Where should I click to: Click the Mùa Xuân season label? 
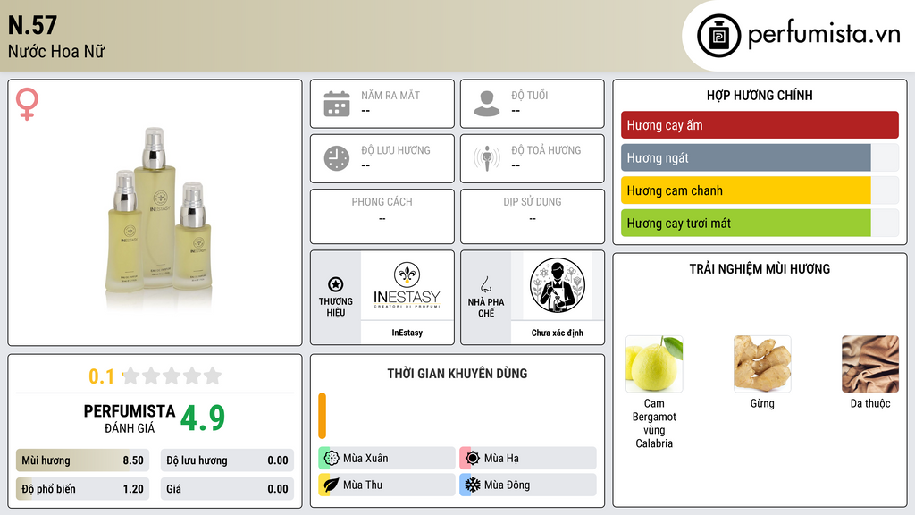[365, 459]
